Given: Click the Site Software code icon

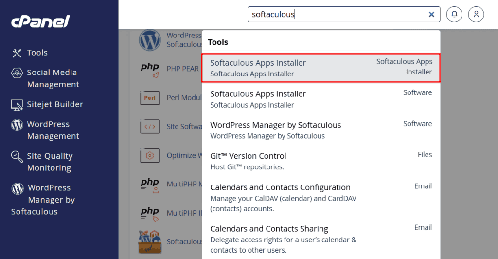Looking at the screenshot, I should coord(150,127).
